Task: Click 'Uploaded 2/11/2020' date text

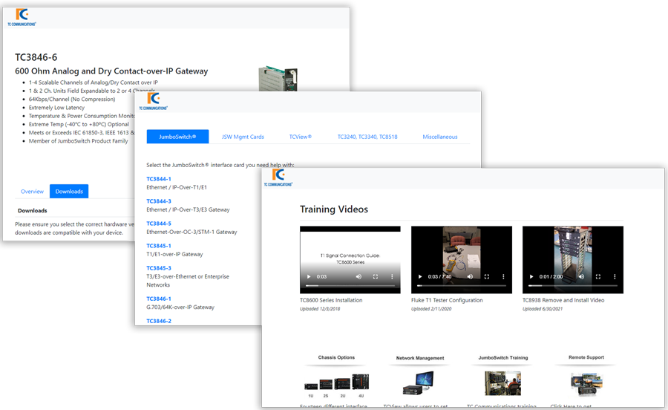Action: (x=431, y=309)
